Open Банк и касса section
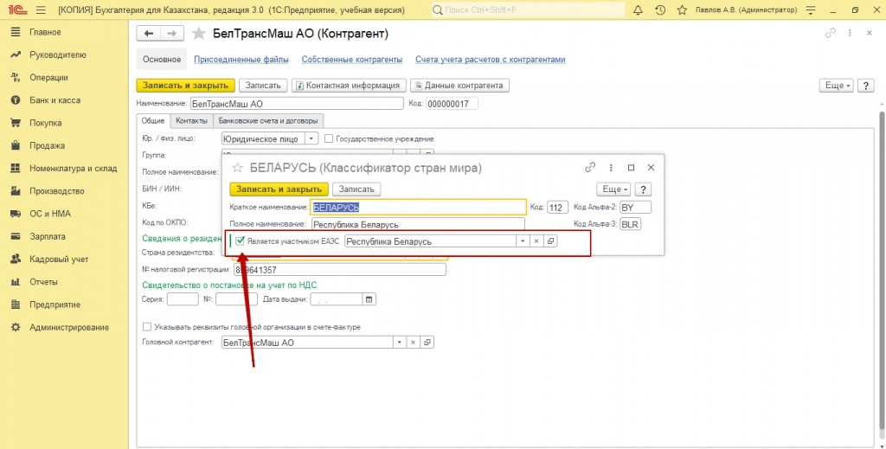The image size is (886, 449). [55, 100]
